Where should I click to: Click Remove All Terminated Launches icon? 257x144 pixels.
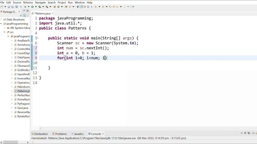pyautogui.click(x=249, y=133)
